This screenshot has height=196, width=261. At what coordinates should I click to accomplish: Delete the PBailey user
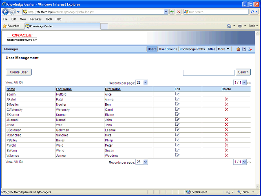pyautogui.click(x=226, y=140)
